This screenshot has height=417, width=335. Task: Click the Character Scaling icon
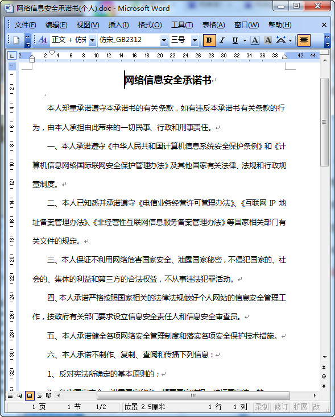tap(281, 40)
